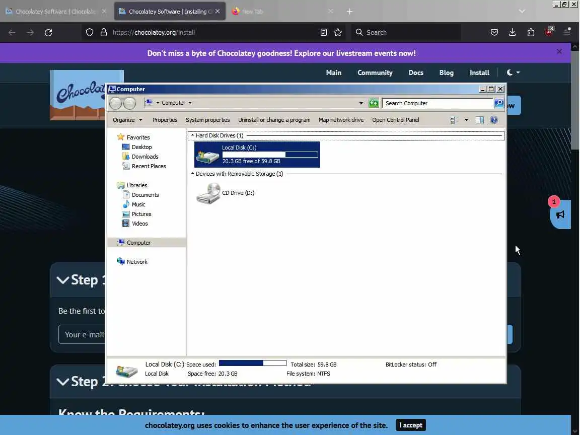
Task: Dismiss the purple livestream banner
Action: [559, 51]
